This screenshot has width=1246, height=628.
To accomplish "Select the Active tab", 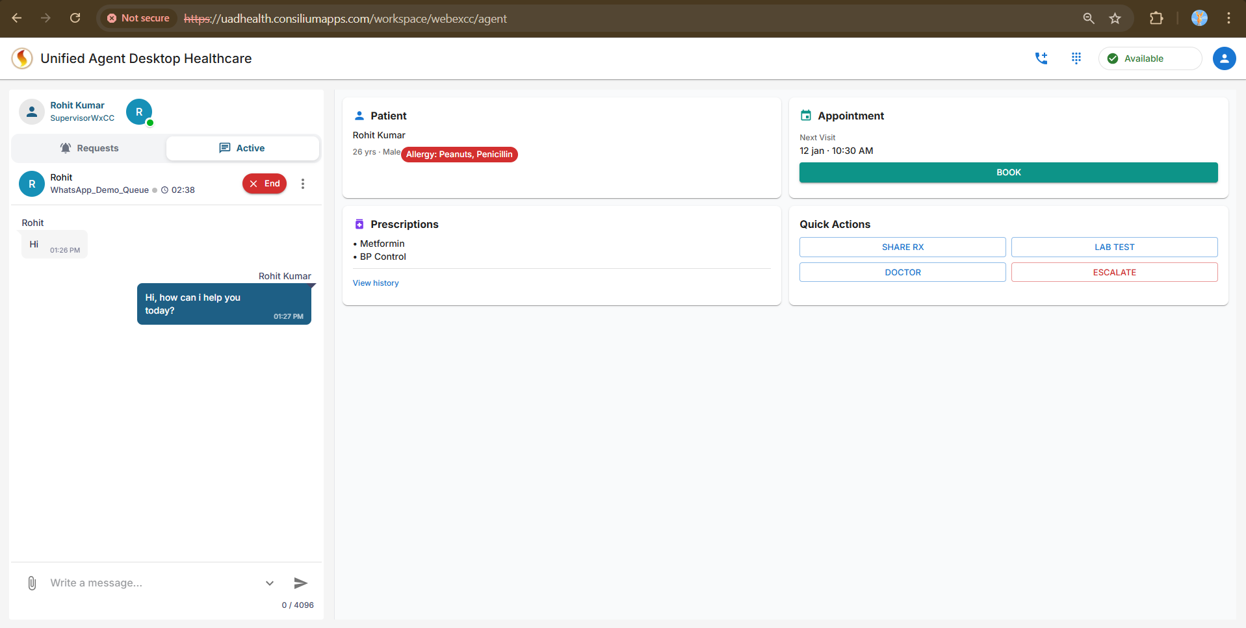I will pyautogui.click(x=242, y=148).
